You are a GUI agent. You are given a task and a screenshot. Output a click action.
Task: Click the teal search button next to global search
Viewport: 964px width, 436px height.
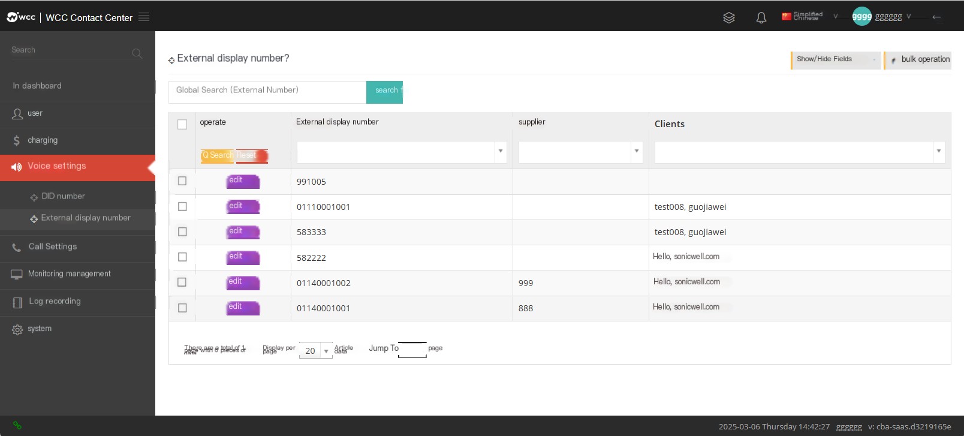tap(384, 92)
